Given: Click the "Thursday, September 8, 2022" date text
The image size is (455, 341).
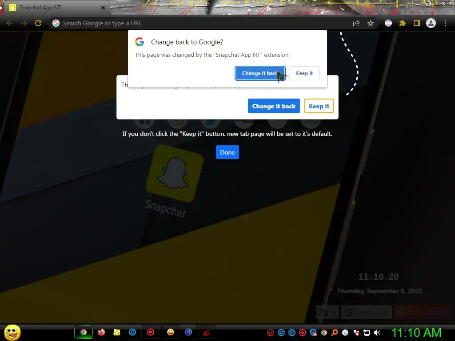Looking at the screenshot, I should (x=379, y=291).
